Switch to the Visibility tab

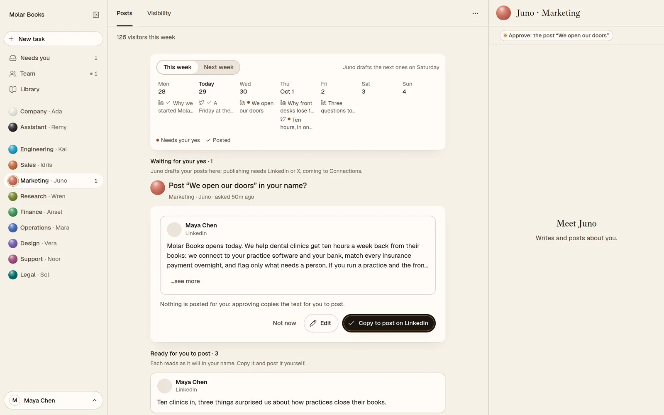(x=159, y=13)
